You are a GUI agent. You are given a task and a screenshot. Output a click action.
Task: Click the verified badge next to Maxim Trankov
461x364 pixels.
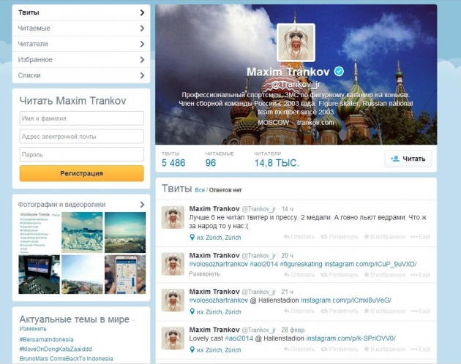click(339, 72)
